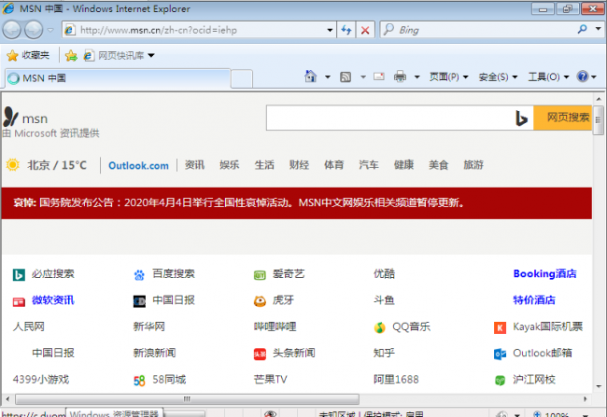Open the 网页快讯库 web slice gallery

pos(120,56)
